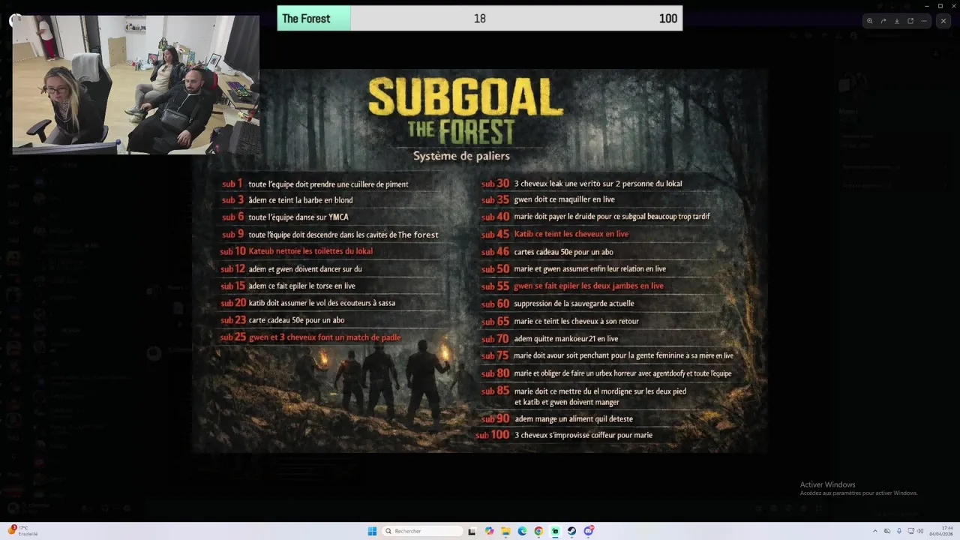Open the image in browser icon

910,21
